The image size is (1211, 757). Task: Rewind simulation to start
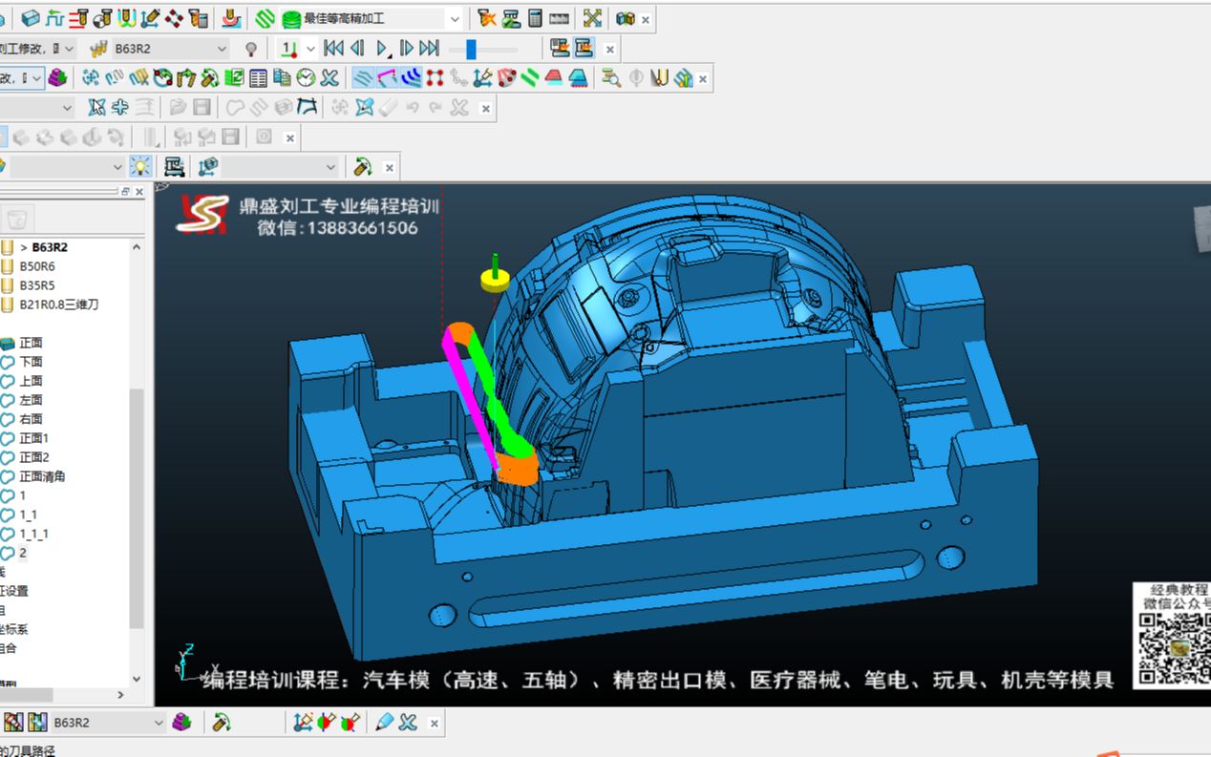tap(333, 48)
